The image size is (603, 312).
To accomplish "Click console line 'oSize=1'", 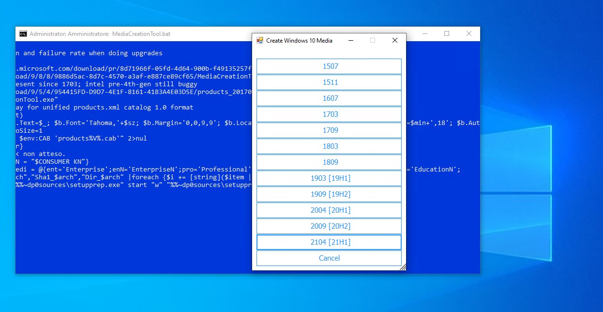I will 29,131.
